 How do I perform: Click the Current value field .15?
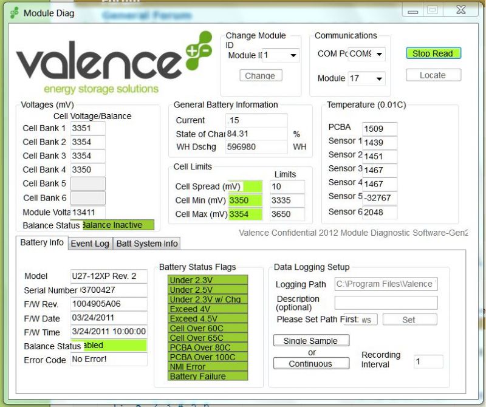[256, 120]
